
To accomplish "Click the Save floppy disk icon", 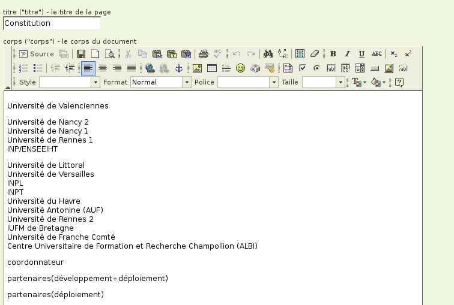I will point(81,54).
